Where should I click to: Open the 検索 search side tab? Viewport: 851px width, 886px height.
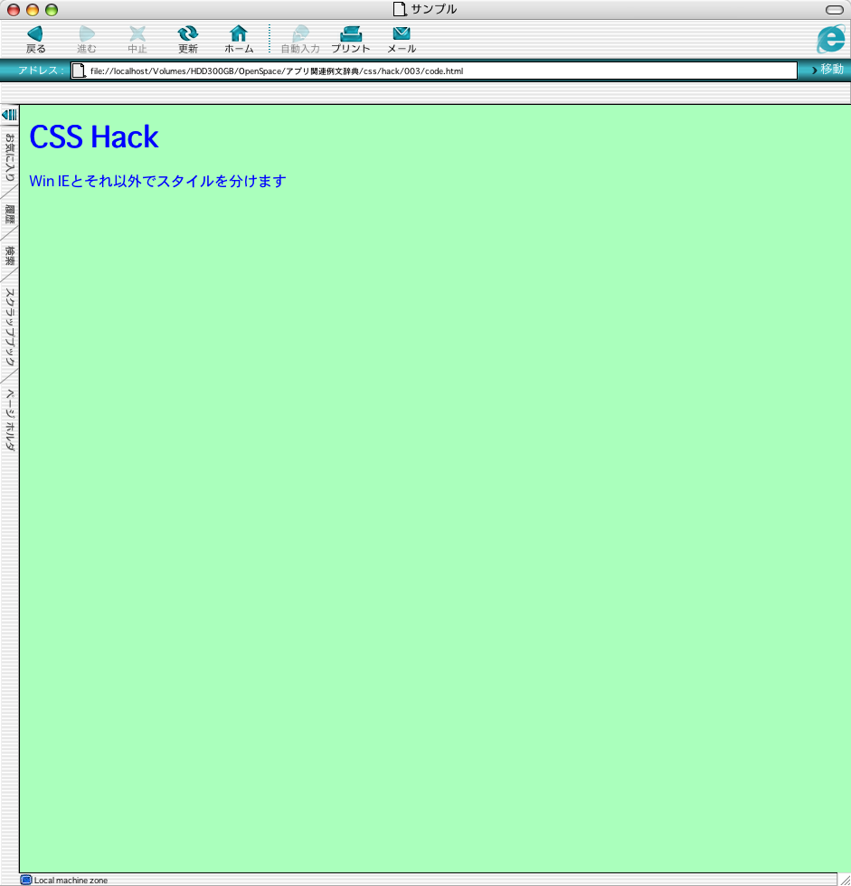tap(10, 255)
